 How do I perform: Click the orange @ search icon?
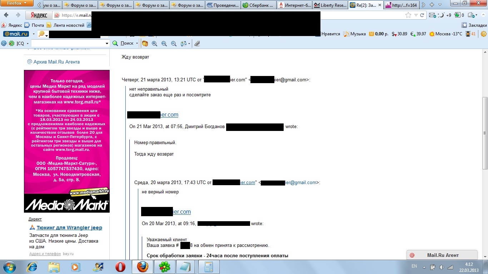[x=41, y=34]
